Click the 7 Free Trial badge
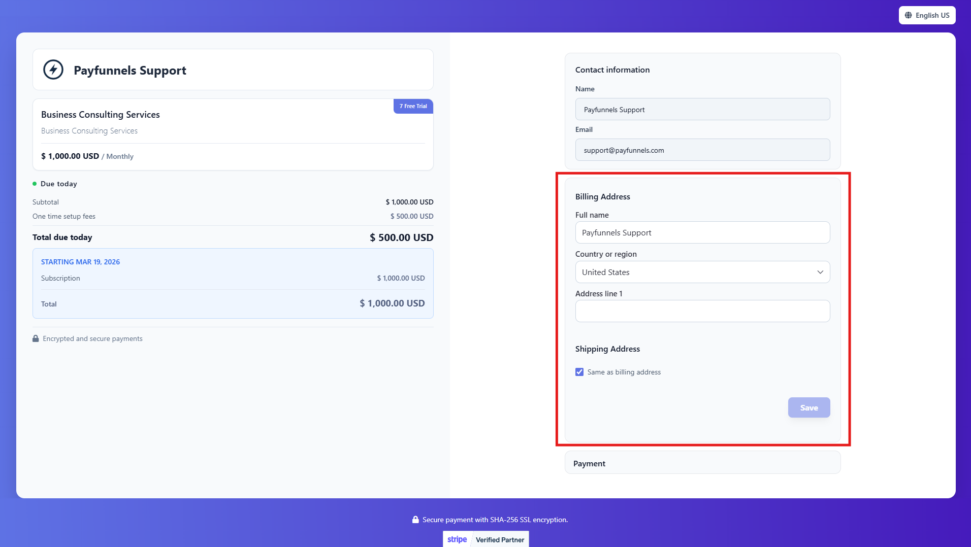The height and width of the screenshot is (547, 971). 413,106
